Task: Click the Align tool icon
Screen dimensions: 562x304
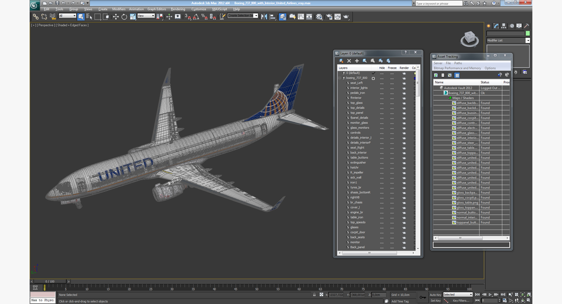Action: click(x=273, y=16)
